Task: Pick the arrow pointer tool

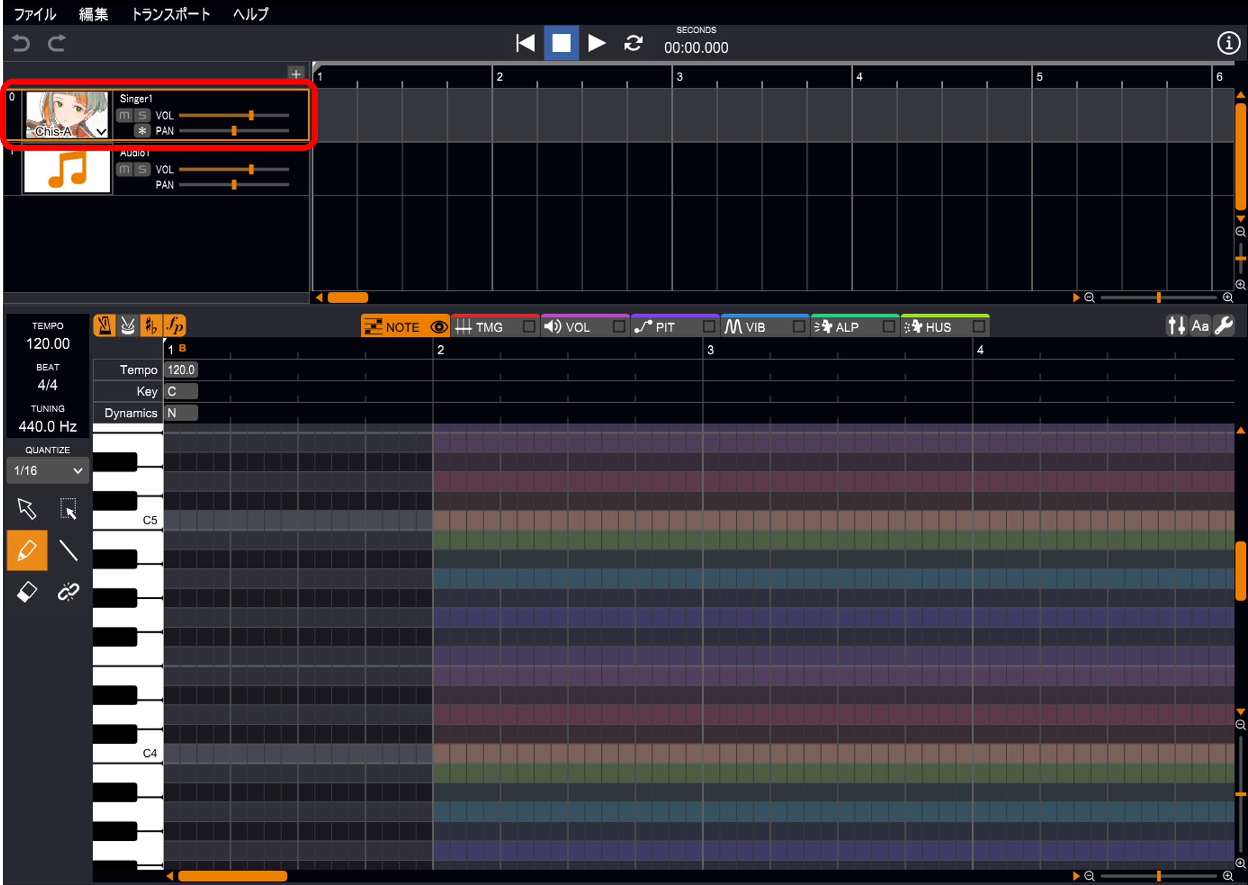Action: tap(27, 509)
